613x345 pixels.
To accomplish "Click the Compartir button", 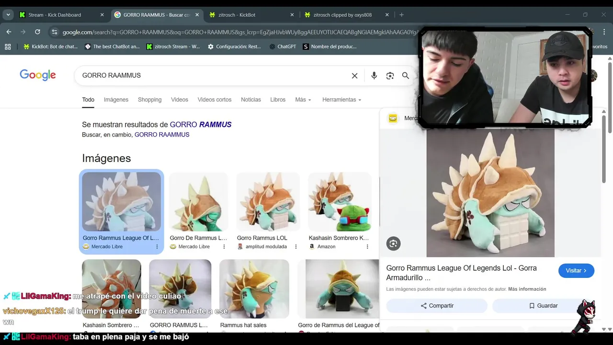I will coord(437,306).
